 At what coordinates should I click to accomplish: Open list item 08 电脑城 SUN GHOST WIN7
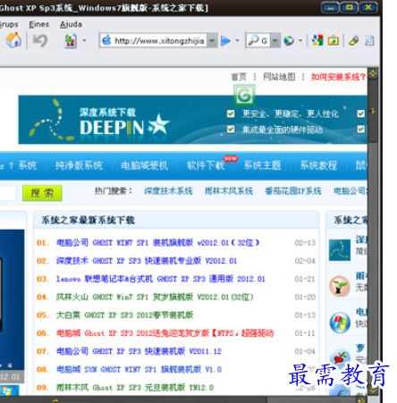pos(139,370)
